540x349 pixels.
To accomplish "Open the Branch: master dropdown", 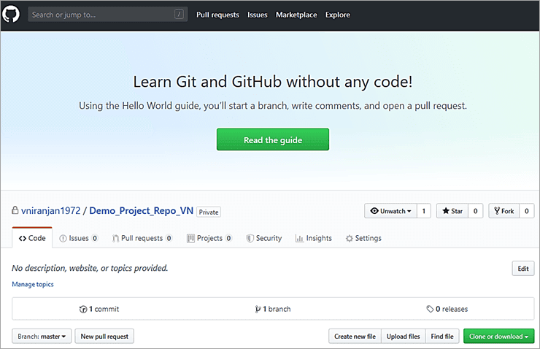I will pyautogui.click(x=42, y=337).
